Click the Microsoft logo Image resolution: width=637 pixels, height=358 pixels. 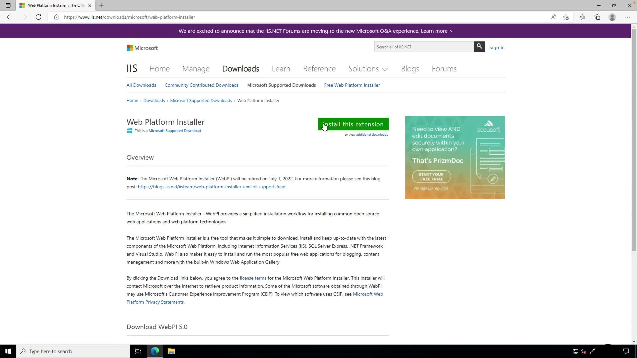pos(142,48)
